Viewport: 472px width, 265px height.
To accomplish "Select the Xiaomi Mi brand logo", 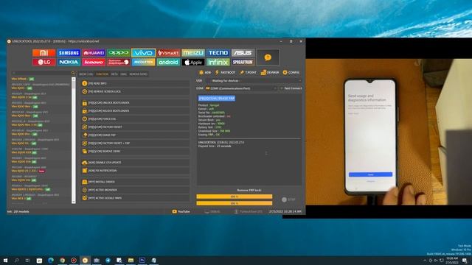I will pos(44,53).
